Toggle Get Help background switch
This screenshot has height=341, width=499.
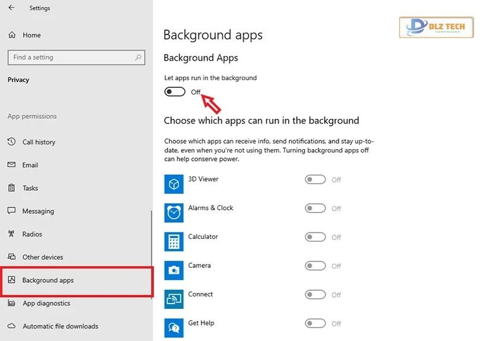tap(315, 323)
